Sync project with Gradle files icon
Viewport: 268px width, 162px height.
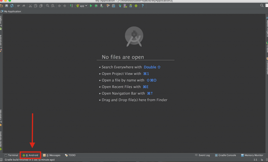point(120,6)
